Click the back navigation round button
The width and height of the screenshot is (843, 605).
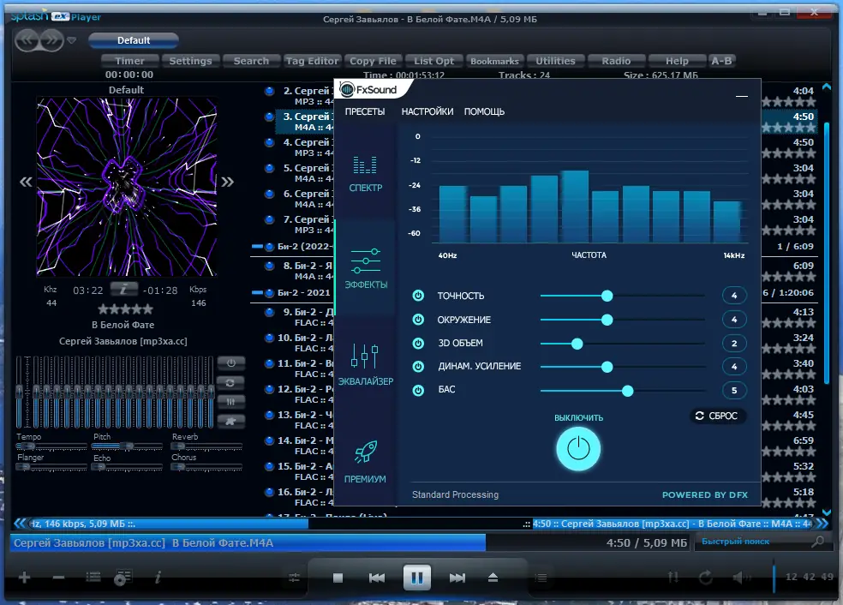(27, 40)
